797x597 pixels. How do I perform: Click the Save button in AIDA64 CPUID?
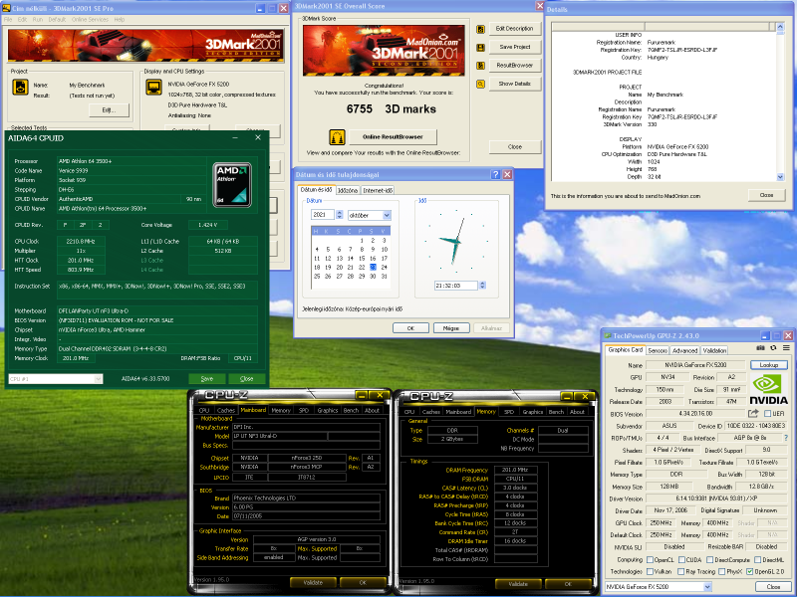(x=207, y=379)
